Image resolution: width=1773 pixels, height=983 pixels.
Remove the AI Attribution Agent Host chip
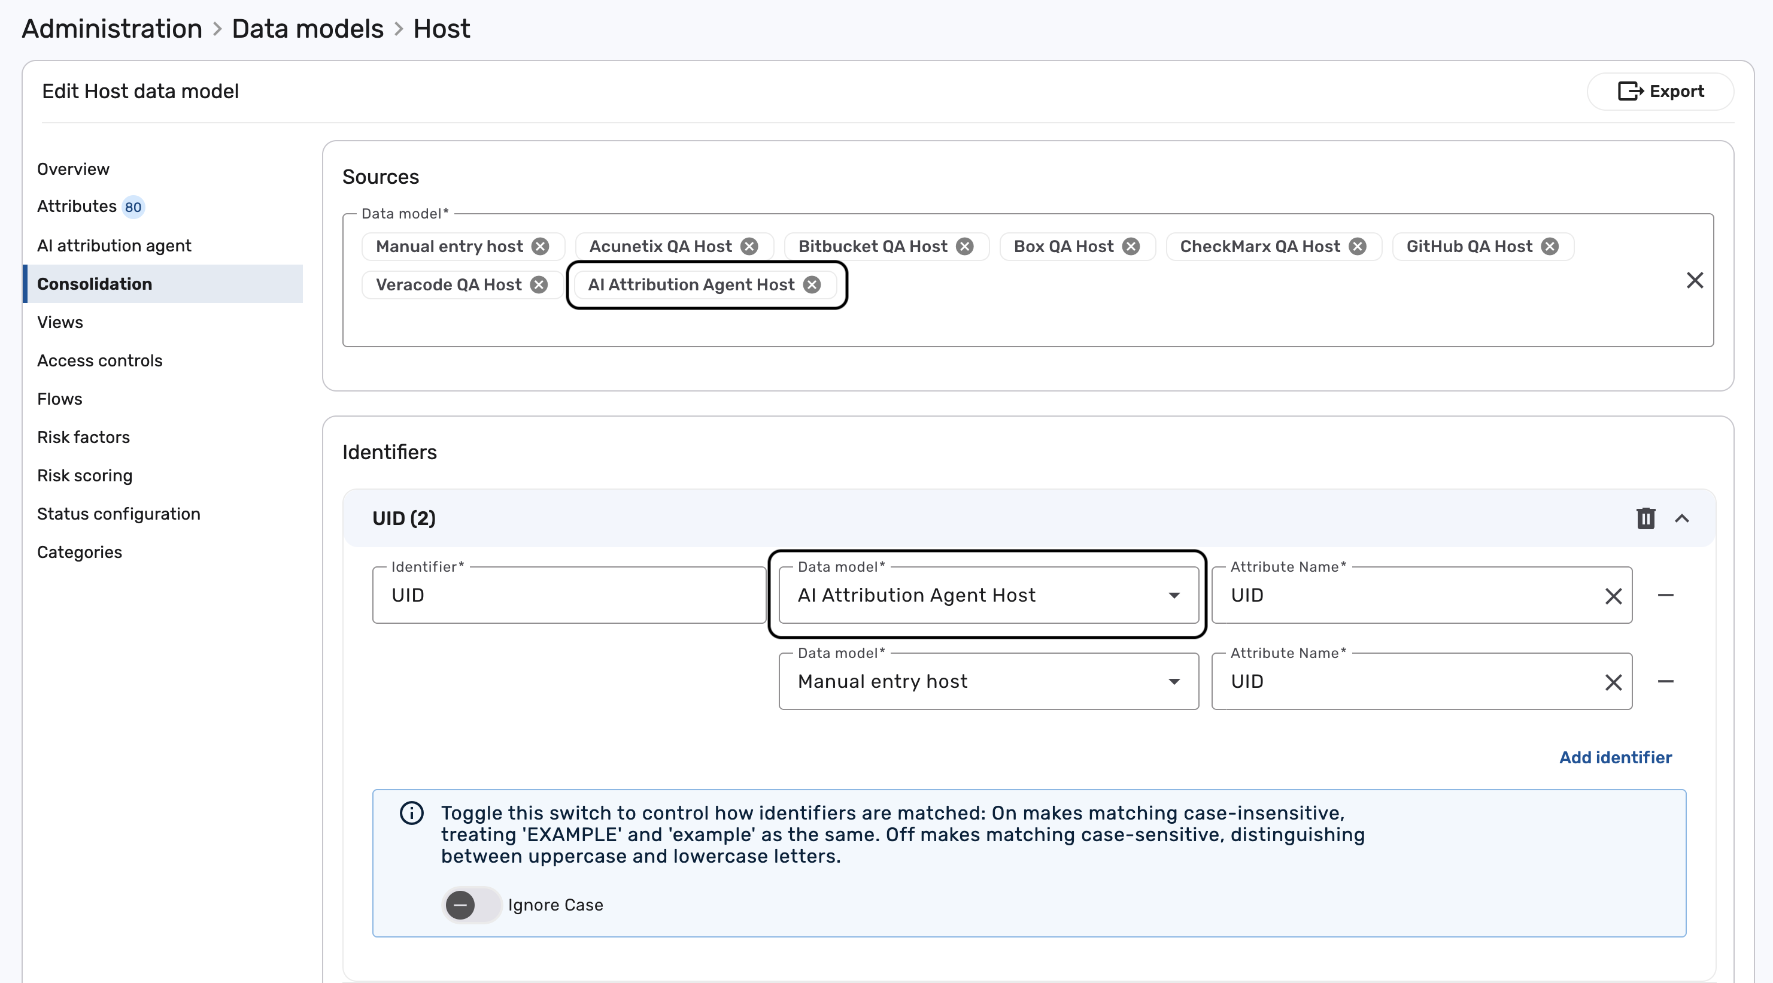coord(812,285)
